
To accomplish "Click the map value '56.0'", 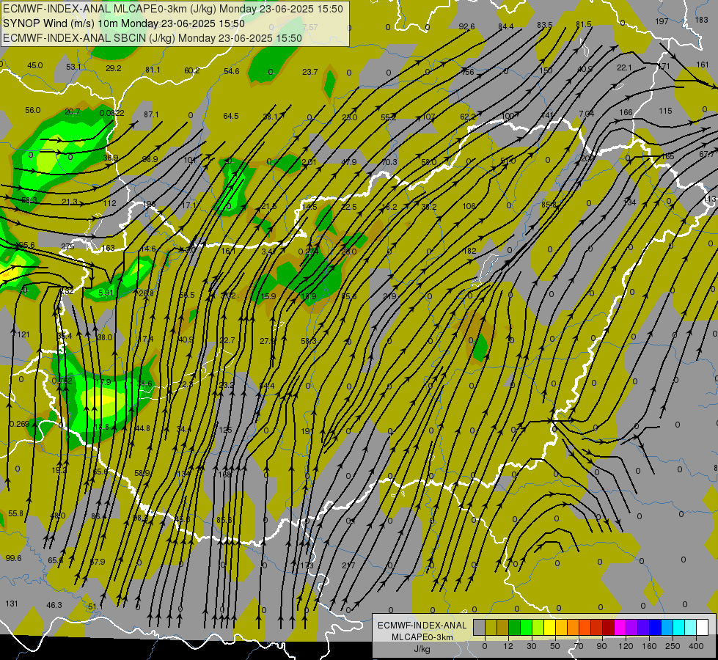I will (32, 111).
